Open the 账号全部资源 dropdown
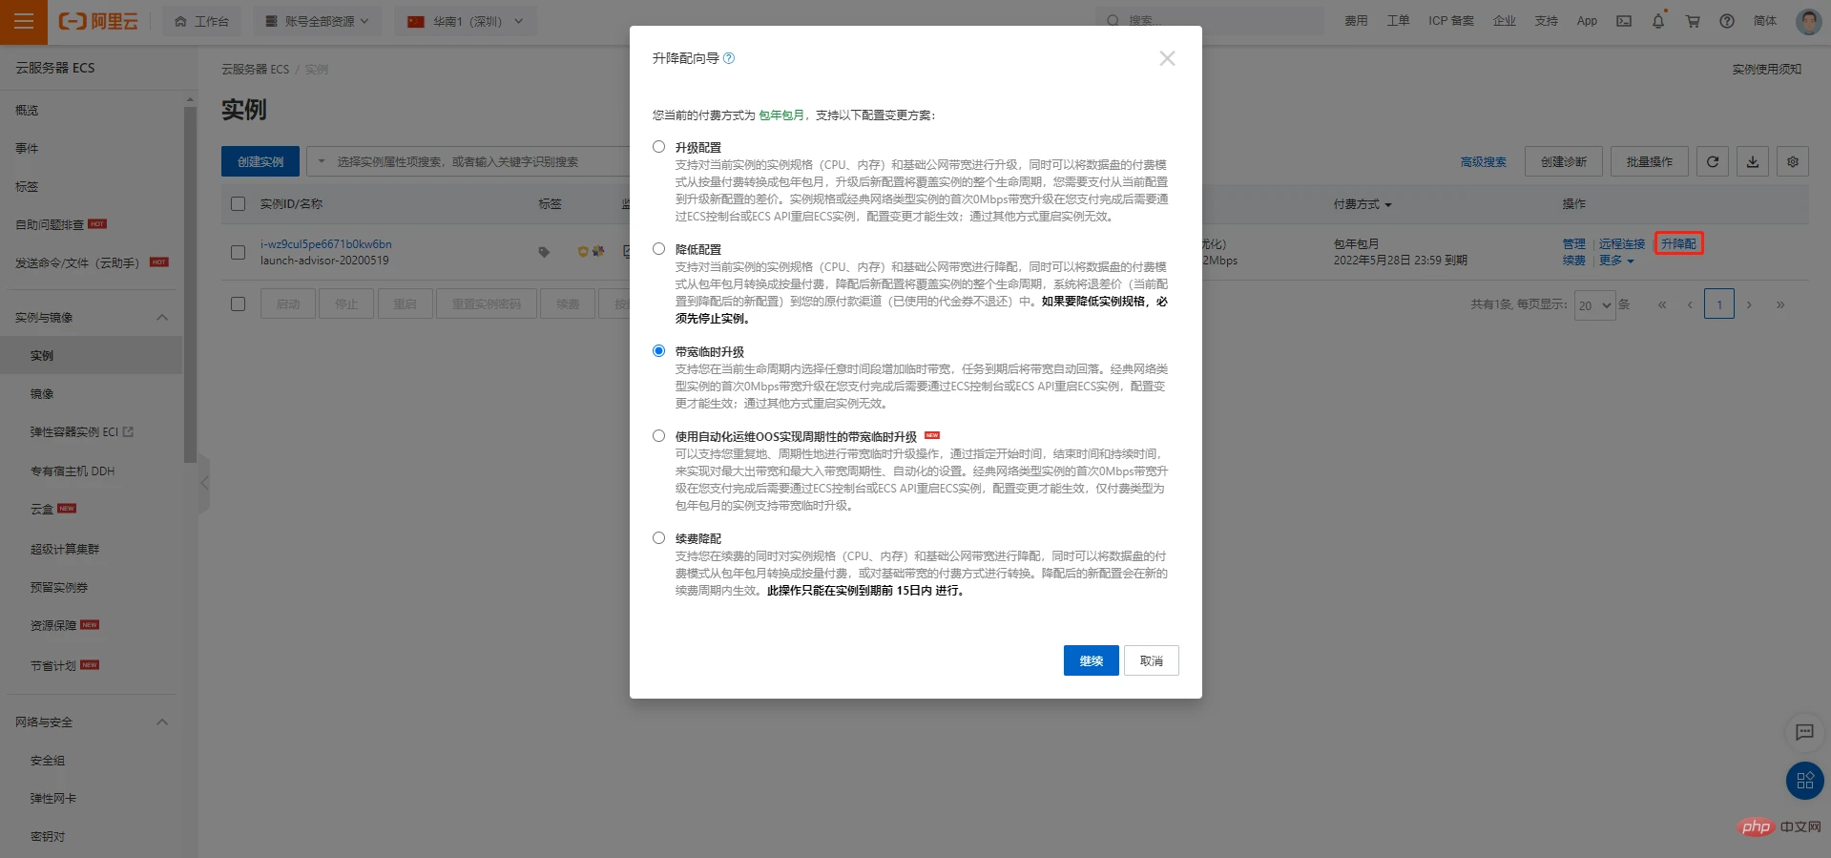1831x858 pixels. 318,21
